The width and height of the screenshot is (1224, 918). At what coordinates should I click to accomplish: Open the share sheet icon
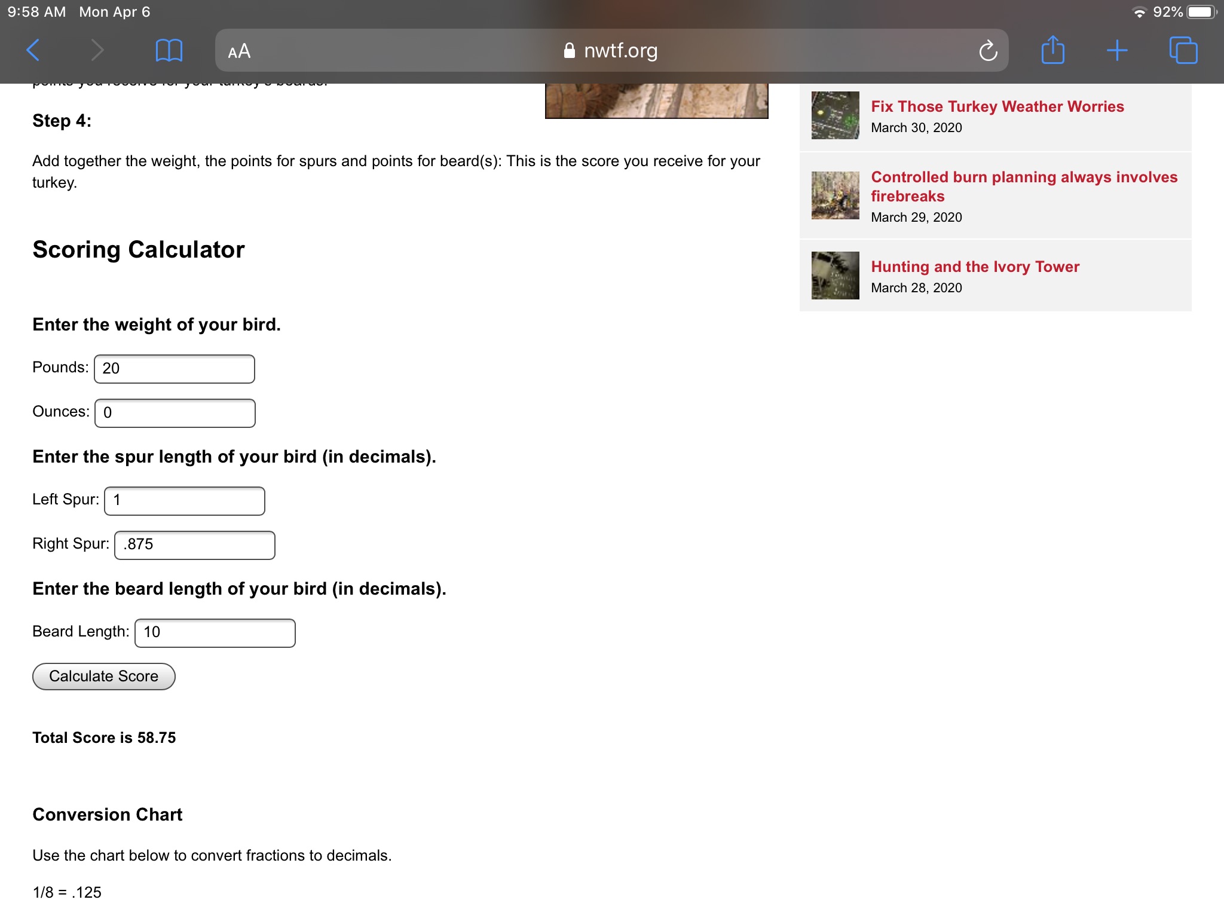1052,49
